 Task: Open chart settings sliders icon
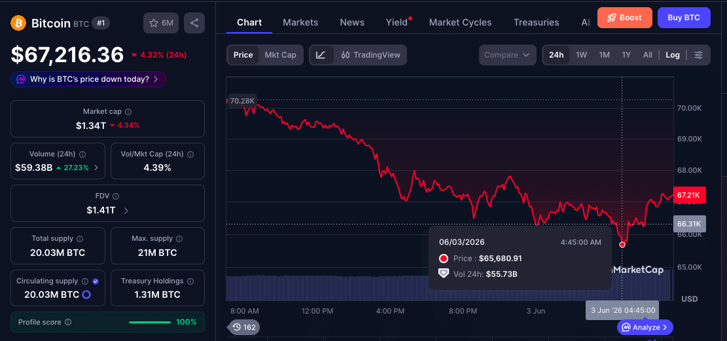coord(698,55)
